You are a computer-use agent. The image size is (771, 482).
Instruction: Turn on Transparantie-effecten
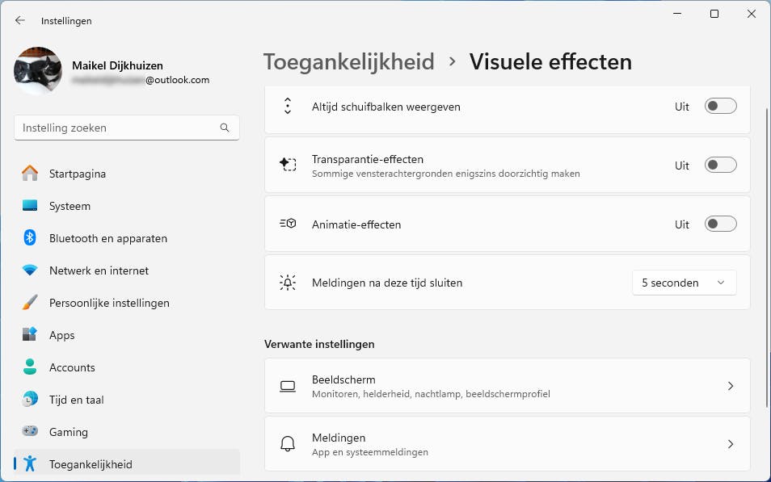point(719,165)
